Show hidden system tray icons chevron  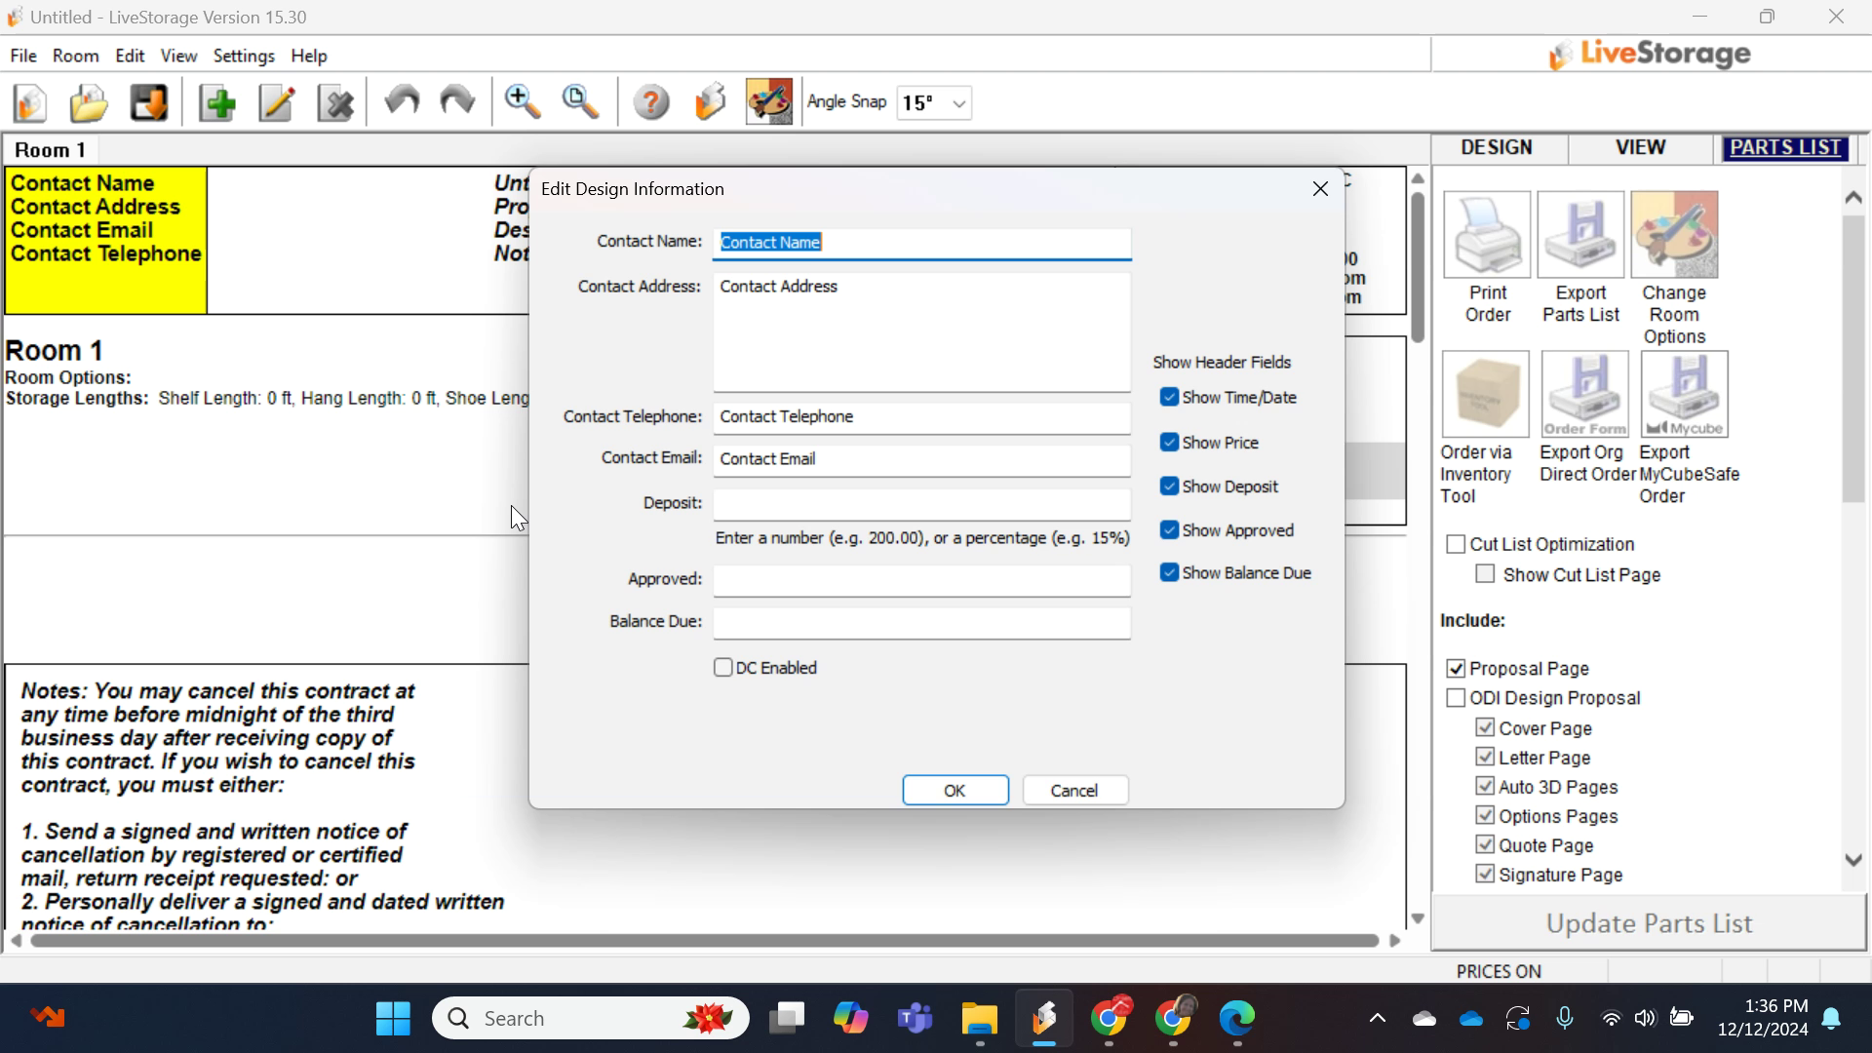[1377, 1019]
